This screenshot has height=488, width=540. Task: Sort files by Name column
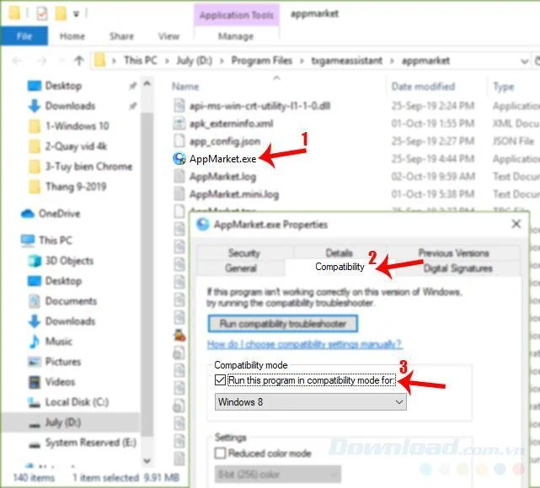[x=185, y=87]
